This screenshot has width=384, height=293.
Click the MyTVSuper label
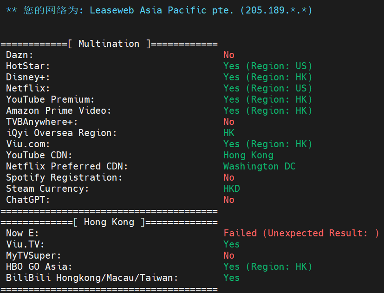pyautogui.click(x=33, y=256)
